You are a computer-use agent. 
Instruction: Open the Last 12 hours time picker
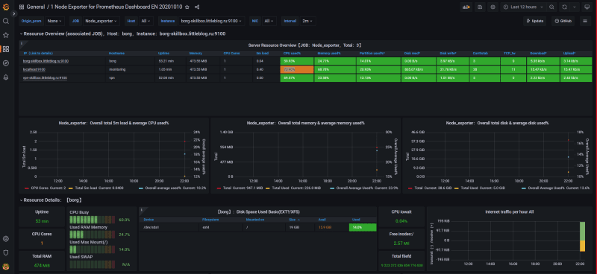pos(524,7)
